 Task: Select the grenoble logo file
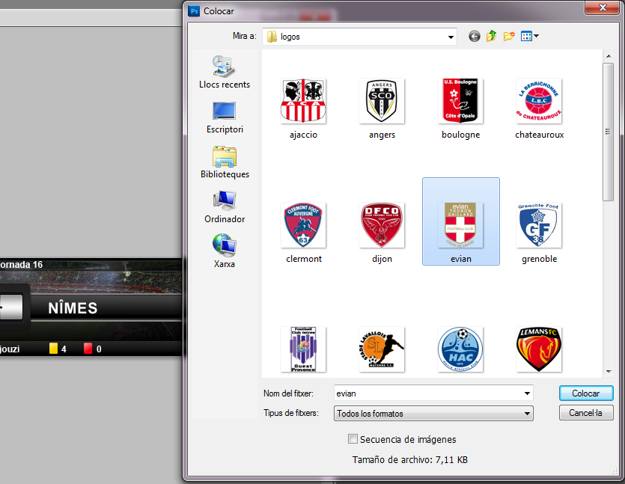click(539, 233)
